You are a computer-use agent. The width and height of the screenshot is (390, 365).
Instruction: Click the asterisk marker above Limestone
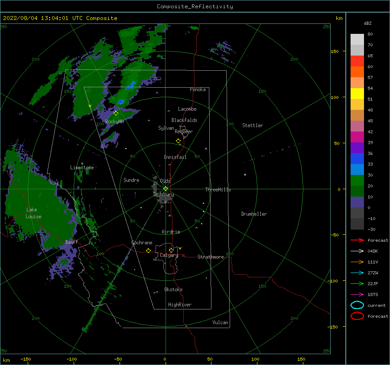82,164
